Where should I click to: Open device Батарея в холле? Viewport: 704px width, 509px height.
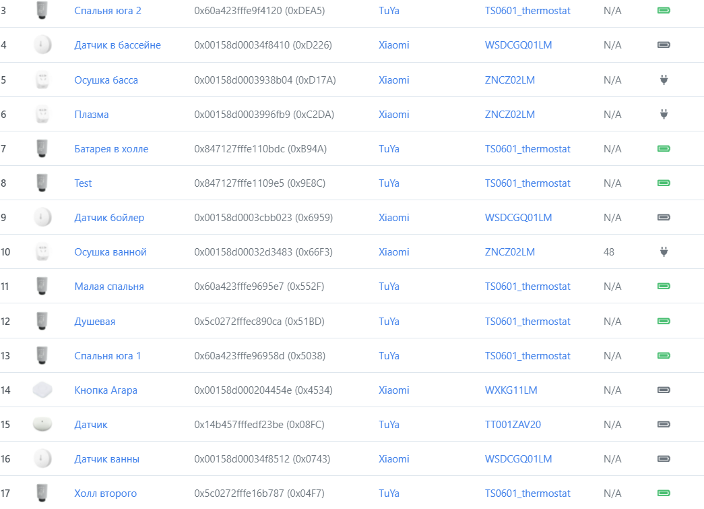point(111,149)
